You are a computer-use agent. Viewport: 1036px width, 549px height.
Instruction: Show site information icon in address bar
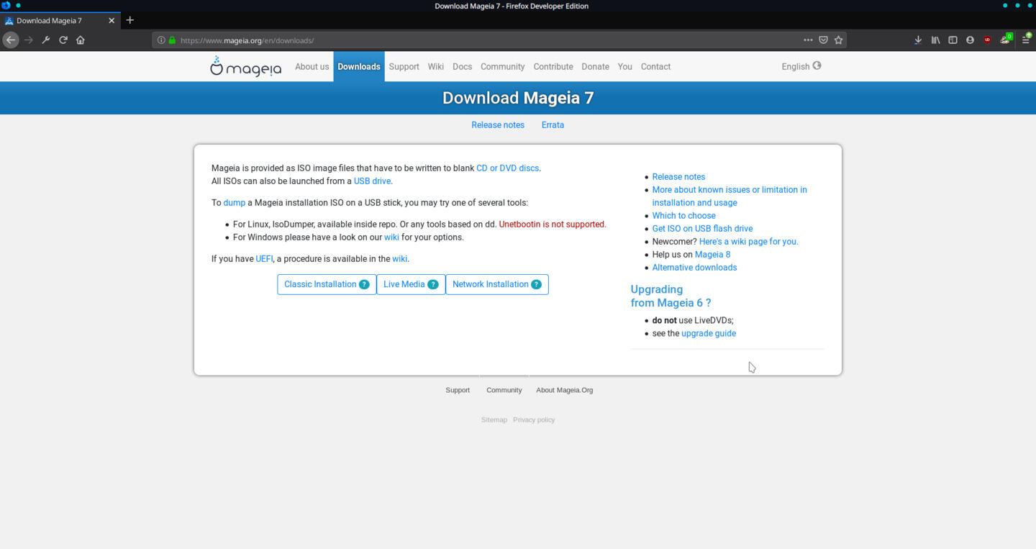click(x=161, y=40)
